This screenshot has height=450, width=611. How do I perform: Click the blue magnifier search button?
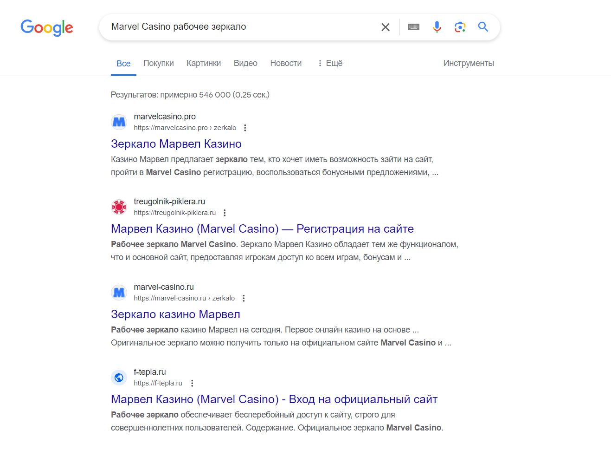(x=483, y=27)
